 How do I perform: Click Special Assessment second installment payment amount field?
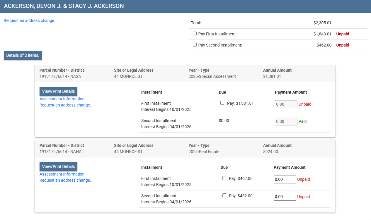286,121
